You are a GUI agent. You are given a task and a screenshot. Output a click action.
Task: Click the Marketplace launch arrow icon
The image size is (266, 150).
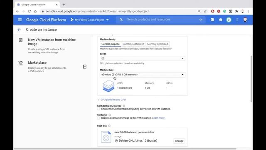(x=85, y=67)
